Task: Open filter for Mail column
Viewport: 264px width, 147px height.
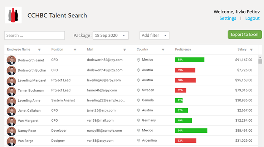Action: click(124, 49)
